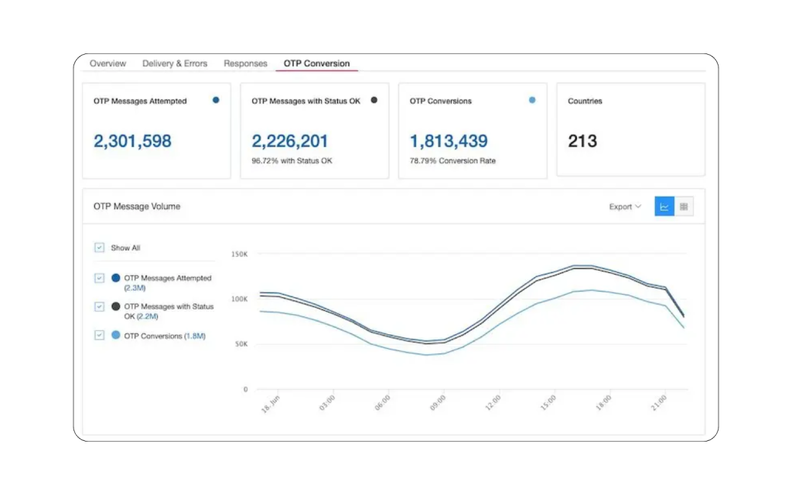Switch to the Delivery & Errors tab

coord(175,63)
